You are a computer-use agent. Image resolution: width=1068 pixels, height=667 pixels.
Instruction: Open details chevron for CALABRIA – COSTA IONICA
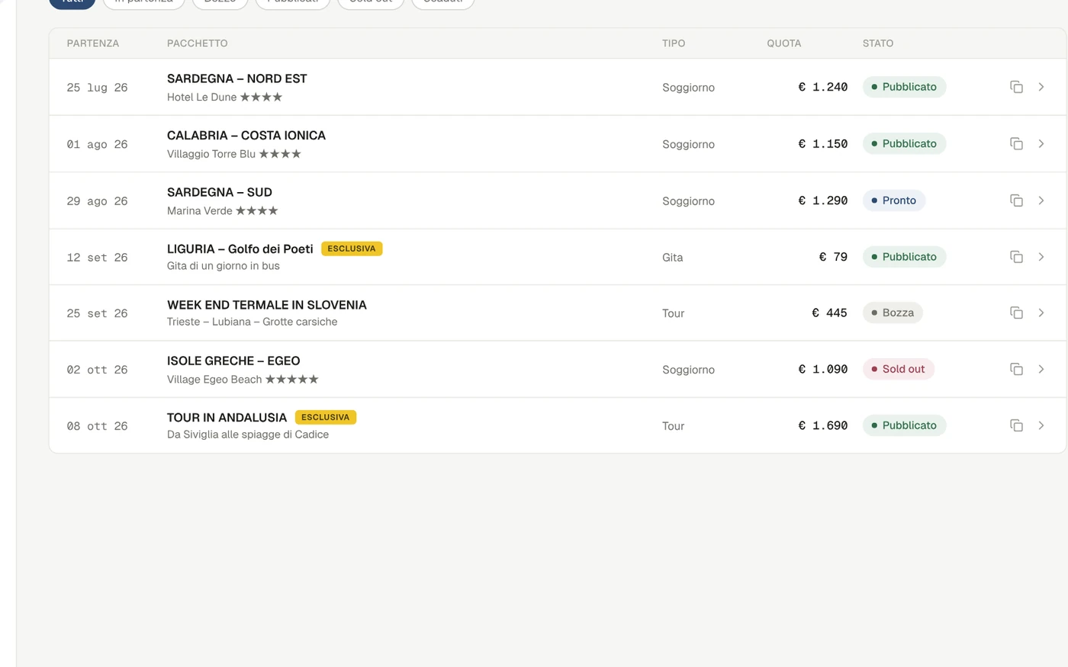[1041, 143]
